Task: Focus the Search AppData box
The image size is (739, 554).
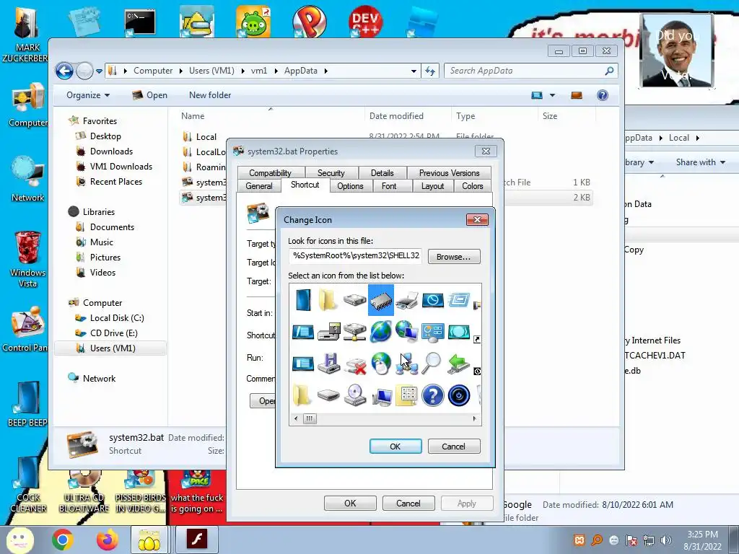Action: (x=530, y=71)
